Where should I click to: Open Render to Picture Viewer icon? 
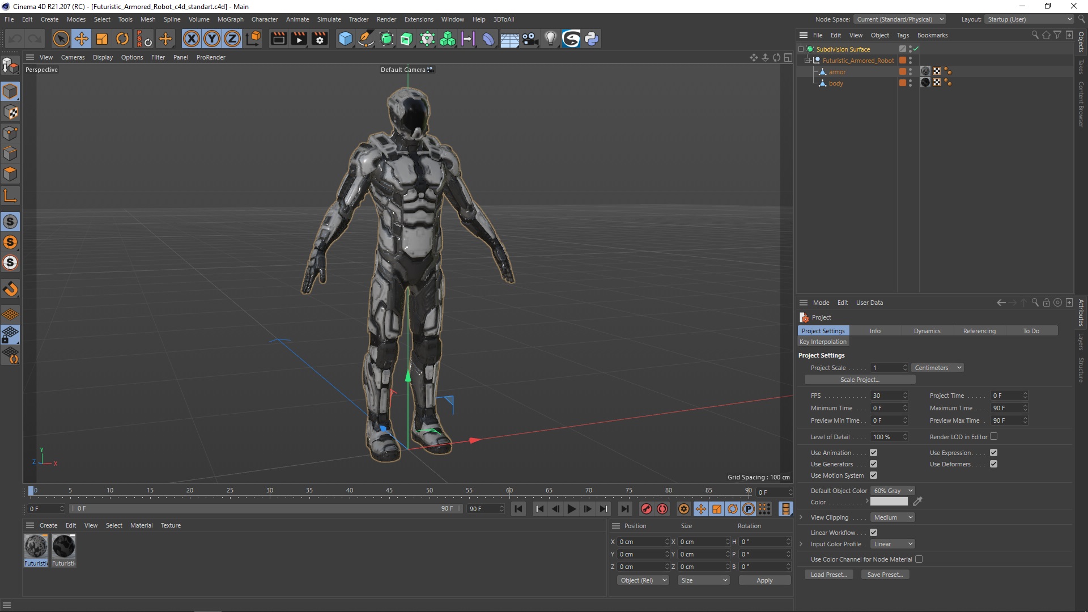coord(299,39)
